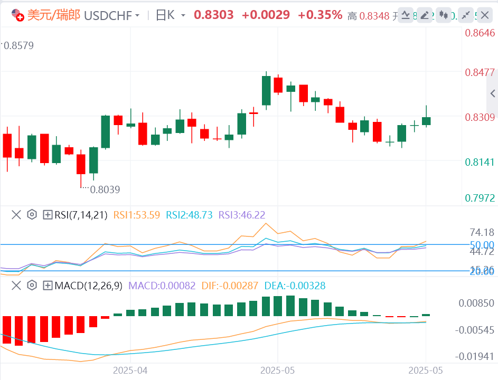Open RSI indicator settings hexagon icon

(x=32, y=215)
